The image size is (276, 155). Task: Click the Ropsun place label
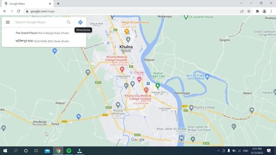(150, 60)
